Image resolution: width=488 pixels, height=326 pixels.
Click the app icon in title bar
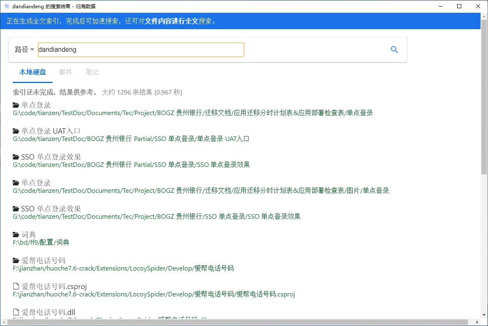(7, 6)
